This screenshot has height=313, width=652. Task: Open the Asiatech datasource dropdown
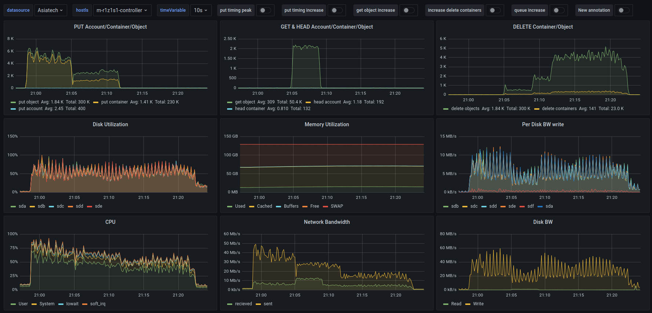50,10
